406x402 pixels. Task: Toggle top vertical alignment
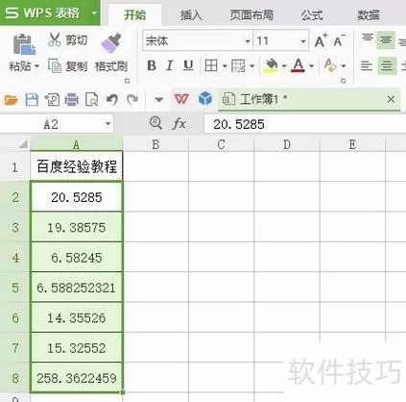tap(368, 38)
